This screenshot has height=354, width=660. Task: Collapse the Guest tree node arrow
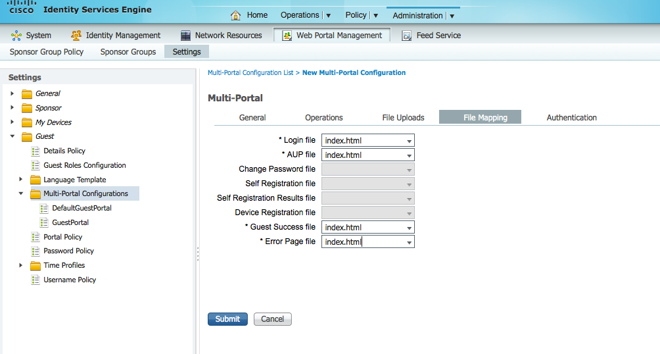[12, 136]
